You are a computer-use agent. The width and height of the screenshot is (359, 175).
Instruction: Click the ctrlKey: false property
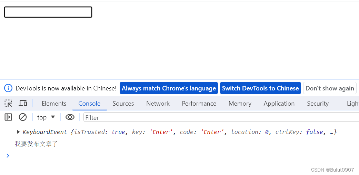(299, 132)
